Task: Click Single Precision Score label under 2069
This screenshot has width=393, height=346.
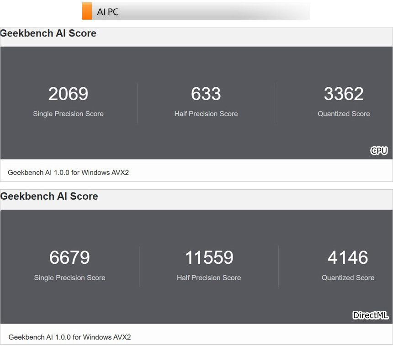Action: point(68,114)
